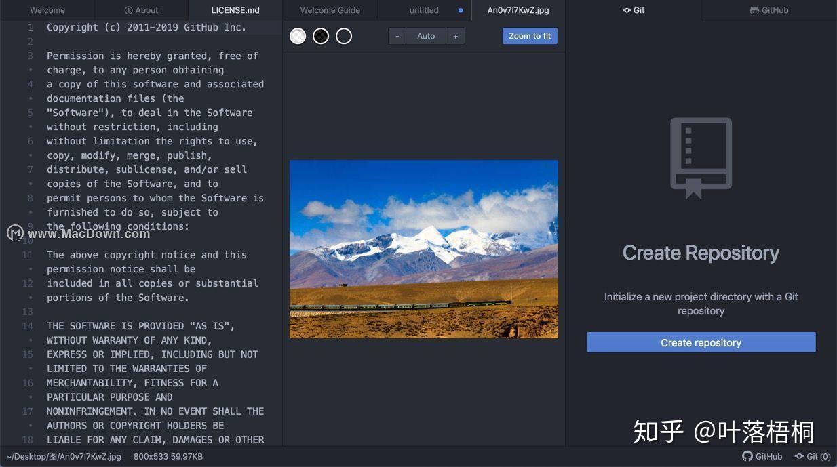Open the About tab

(x=142, y=10)
